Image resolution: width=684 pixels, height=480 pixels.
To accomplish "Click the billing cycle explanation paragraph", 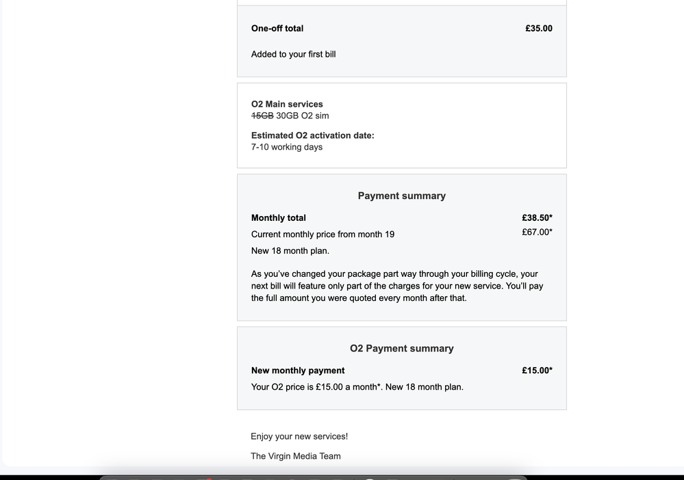I will point(397,286).
